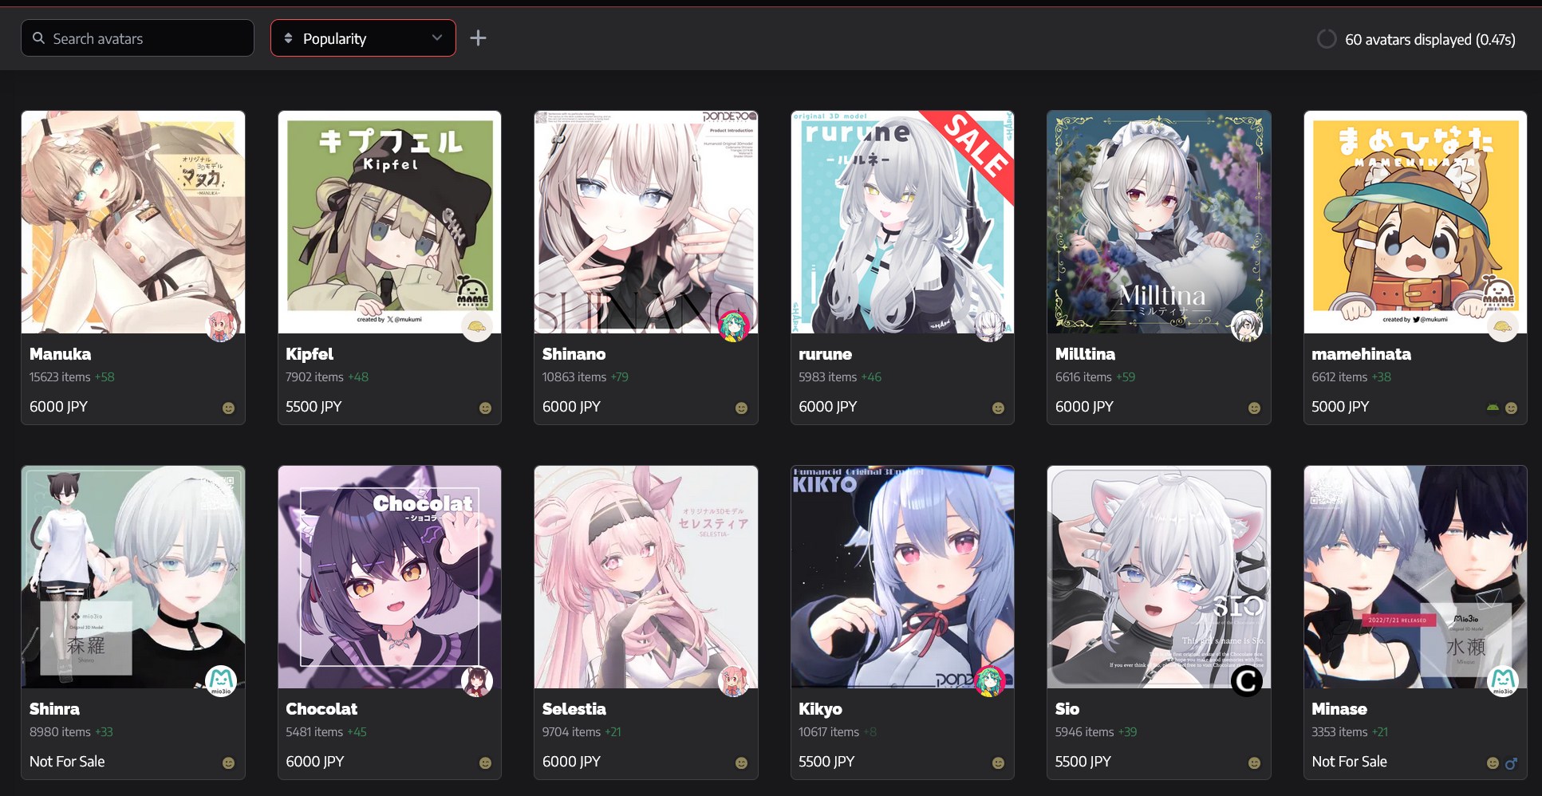
Task: Toggle sort direction arrows beside Popularity
Action: pyautogui.click(x=289, y=38)
